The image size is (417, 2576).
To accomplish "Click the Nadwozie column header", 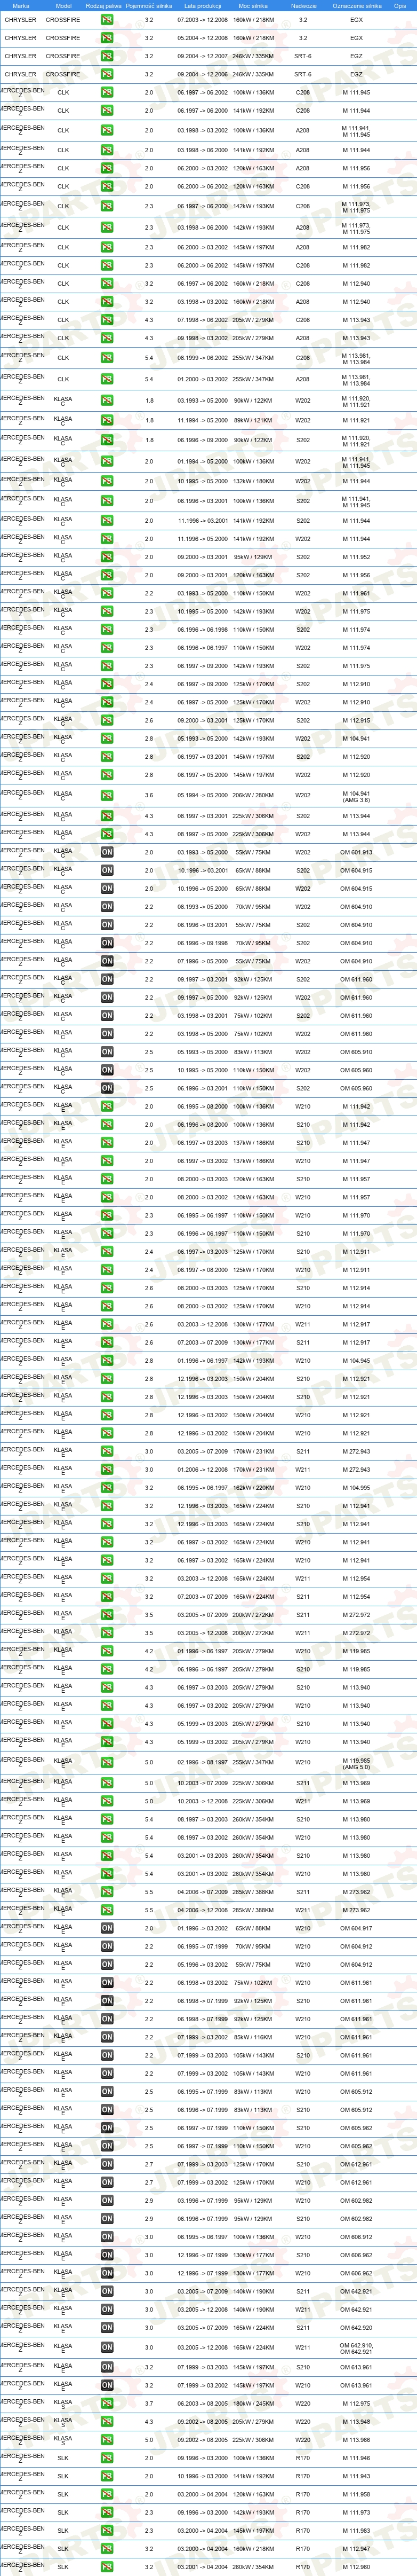I will click(303, 5).
